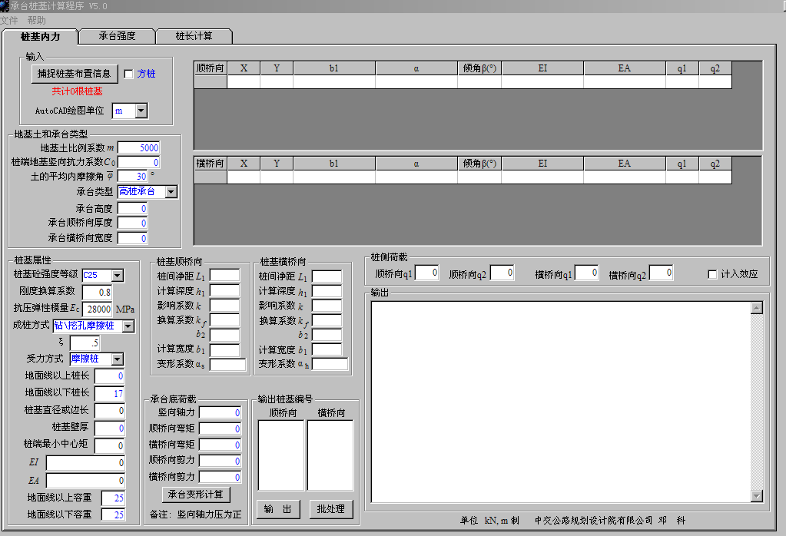Open the 桩基砼强度等级 dropdown
Image resolution: width=786 pixels, height=536 pixels.
pos(118,276)
